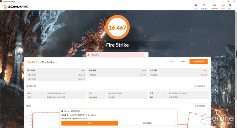Click the Save (保存) button
The width and height of the screenshot is (237, 128).
tap(183, 61)
